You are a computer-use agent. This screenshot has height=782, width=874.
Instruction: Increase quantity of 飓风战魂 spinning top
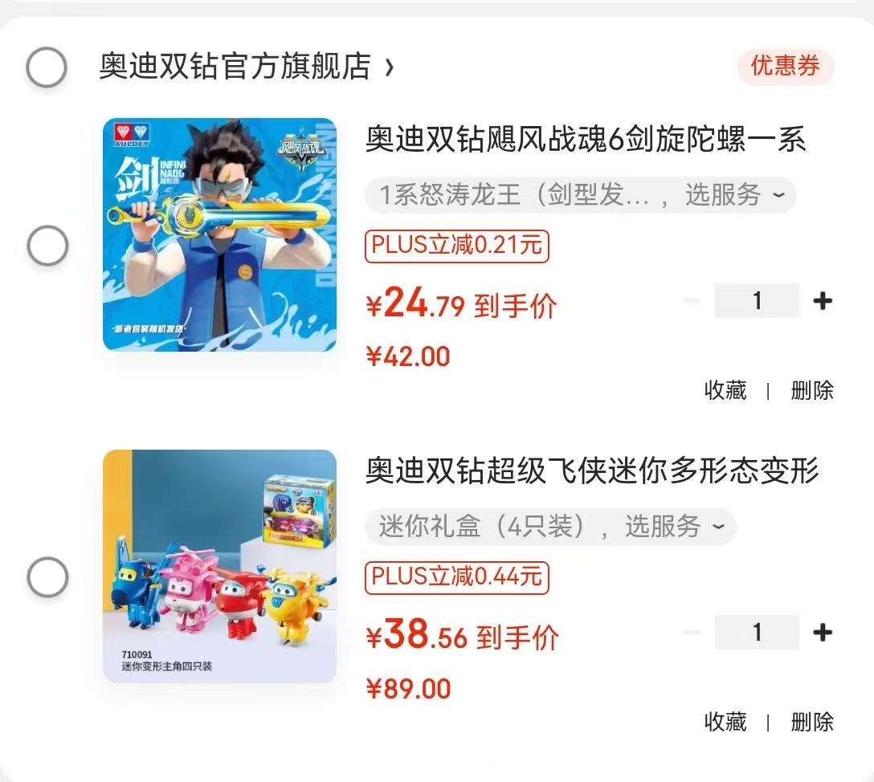coord(823,301)
